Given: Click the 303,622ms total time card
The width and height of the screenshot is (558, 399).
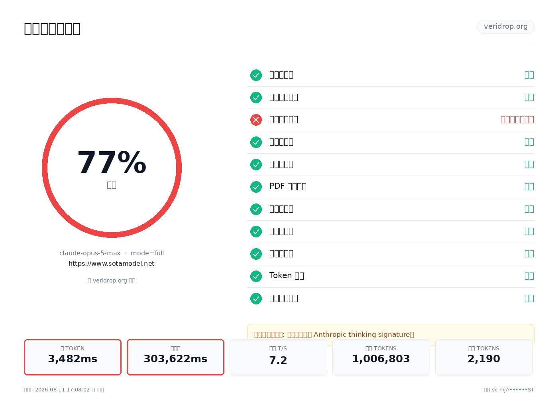Looking at the screenshot, I should pos(175,357).
